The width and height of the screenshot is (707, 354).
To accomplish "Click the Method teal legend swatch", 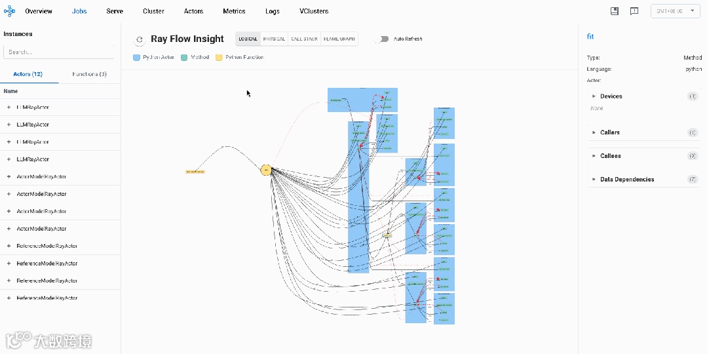I will pyautogui.click(x=184, y=58).
